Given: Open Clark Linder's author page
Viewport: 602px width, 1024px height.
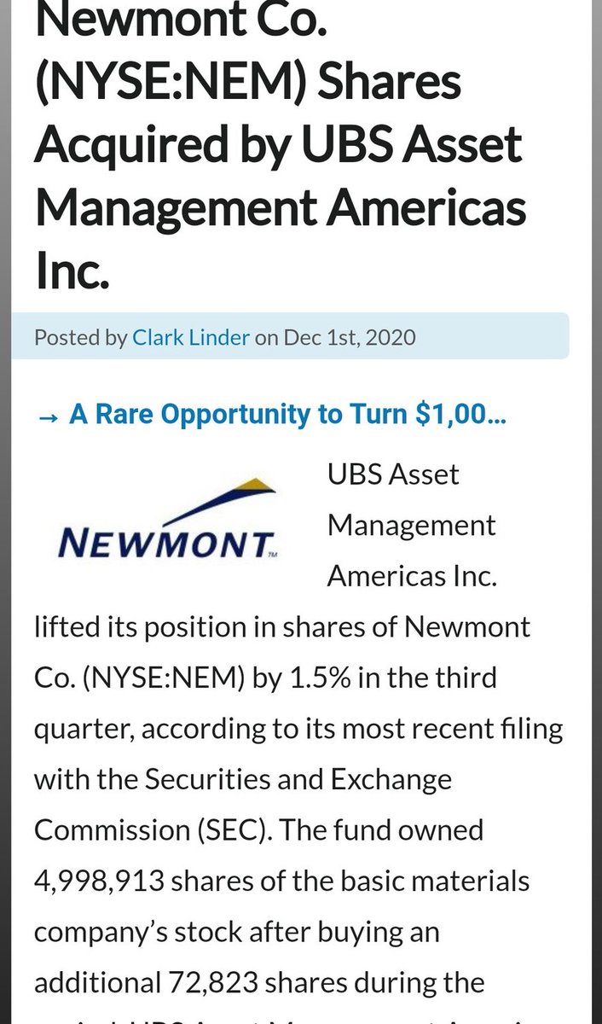Looking at the screenshot, I should click(x=192, y=337).
